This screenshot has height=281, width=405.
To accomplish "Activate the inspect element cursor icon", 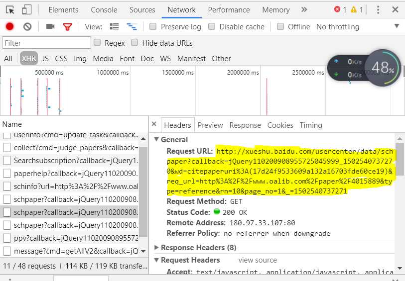I will tap(10, 10).
